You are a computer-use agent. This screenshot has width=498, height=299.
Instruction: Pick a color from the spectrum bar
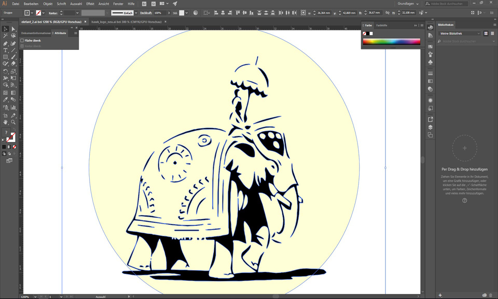pos(391,42)
